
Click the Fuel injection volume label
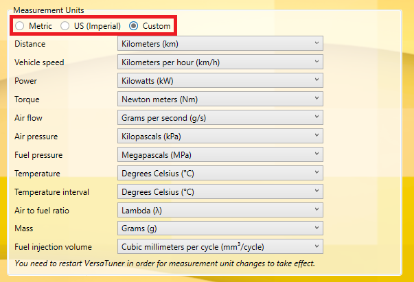(x=53, y=246)
